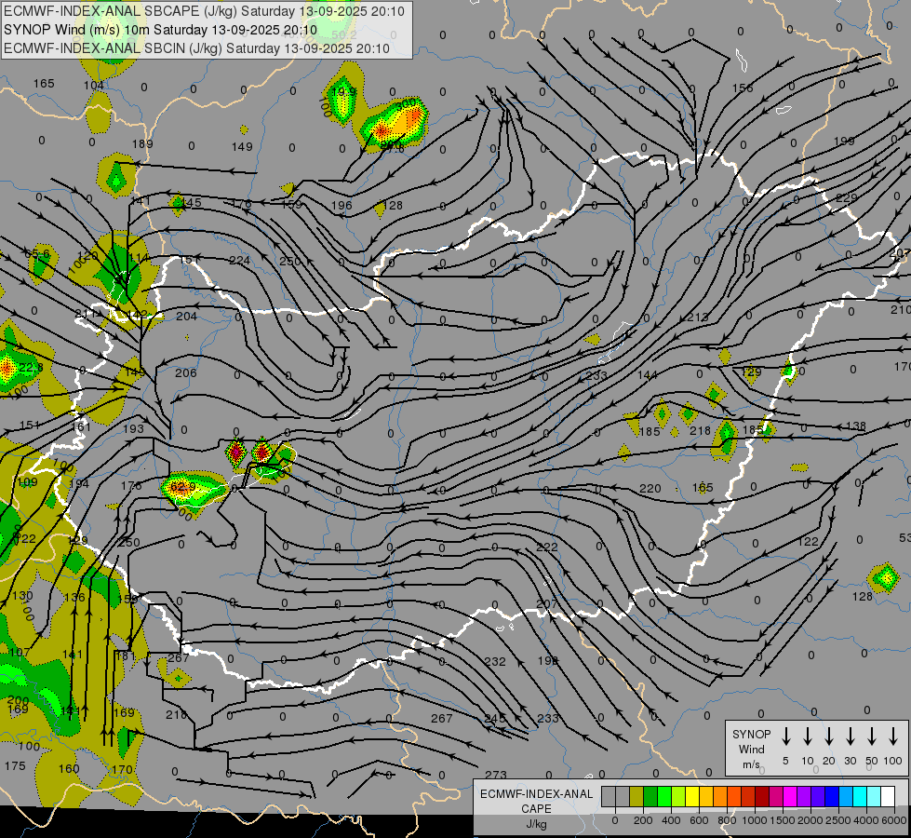Click the map value 206
The height and width of the screenshot is (838, 911).
(186, 372)
